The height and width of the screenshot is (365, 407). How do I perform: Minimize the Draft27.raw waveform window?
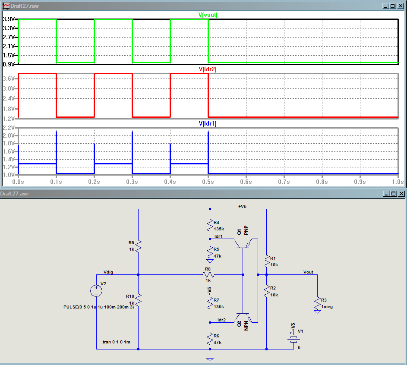pyautogui.click(x=386, y=6)
